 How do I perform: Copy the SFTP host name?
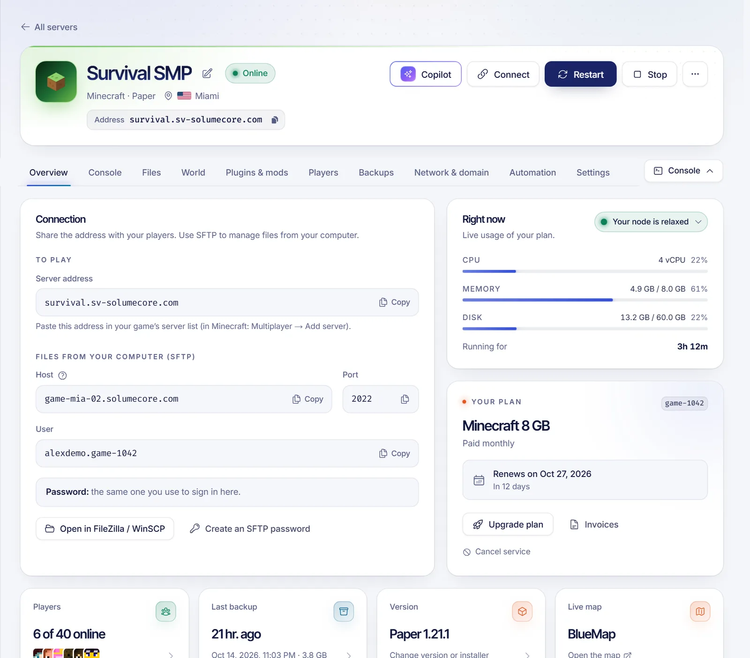click(308, 399)
